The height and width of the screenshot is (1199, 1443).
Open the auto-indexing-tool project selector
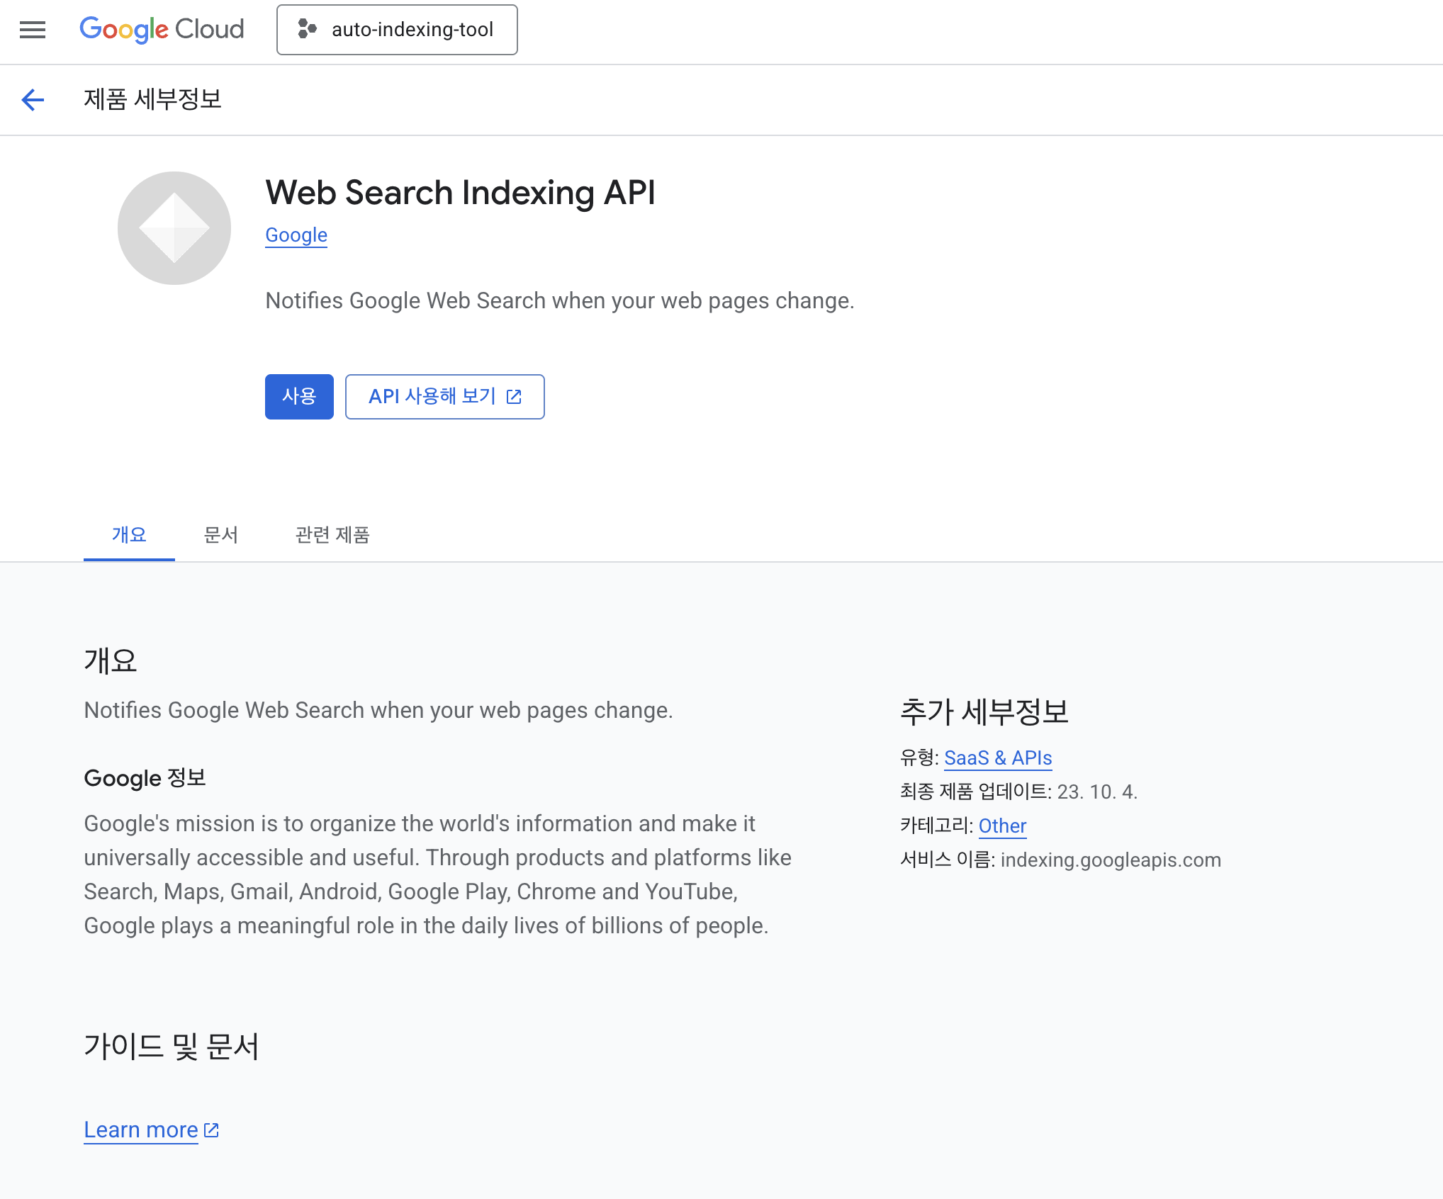coord(411,30)
